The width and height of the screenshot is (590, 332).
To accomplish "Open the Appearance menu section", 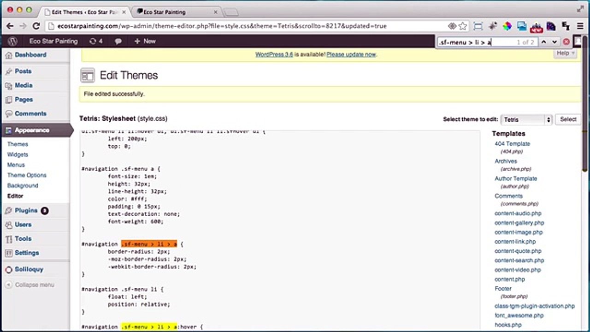I will coord(31,130).
